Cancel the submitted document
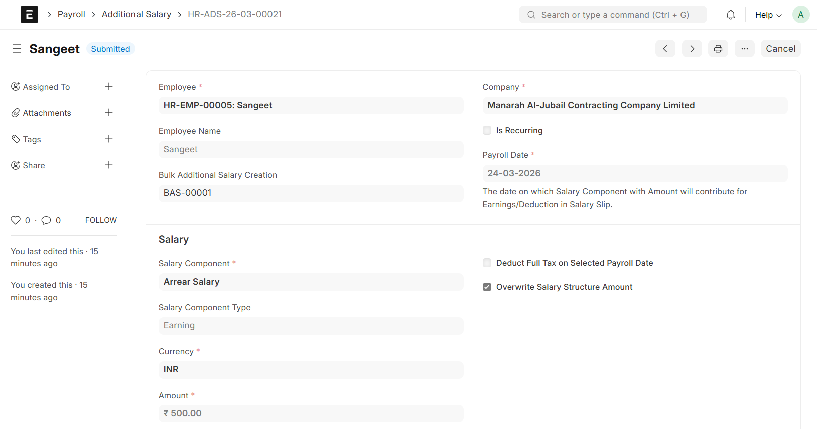The height and width of the screenshot is (429, 817). [780, 49]
